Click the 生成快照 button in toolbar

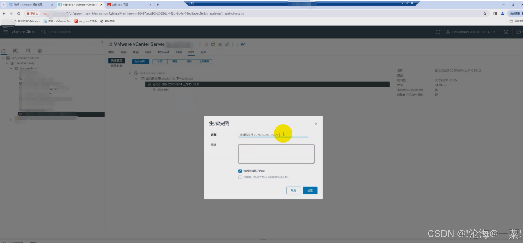click(x=141, y=62)
